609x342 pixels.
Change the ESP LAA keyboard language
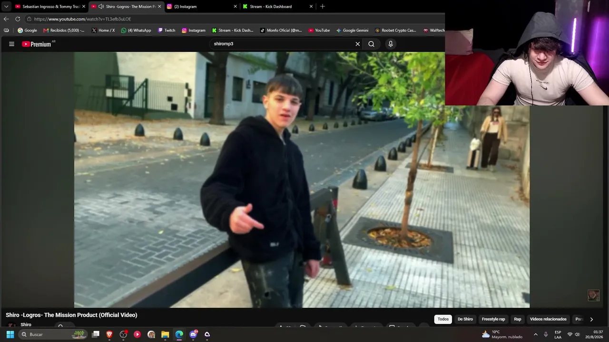coord(558,334)
